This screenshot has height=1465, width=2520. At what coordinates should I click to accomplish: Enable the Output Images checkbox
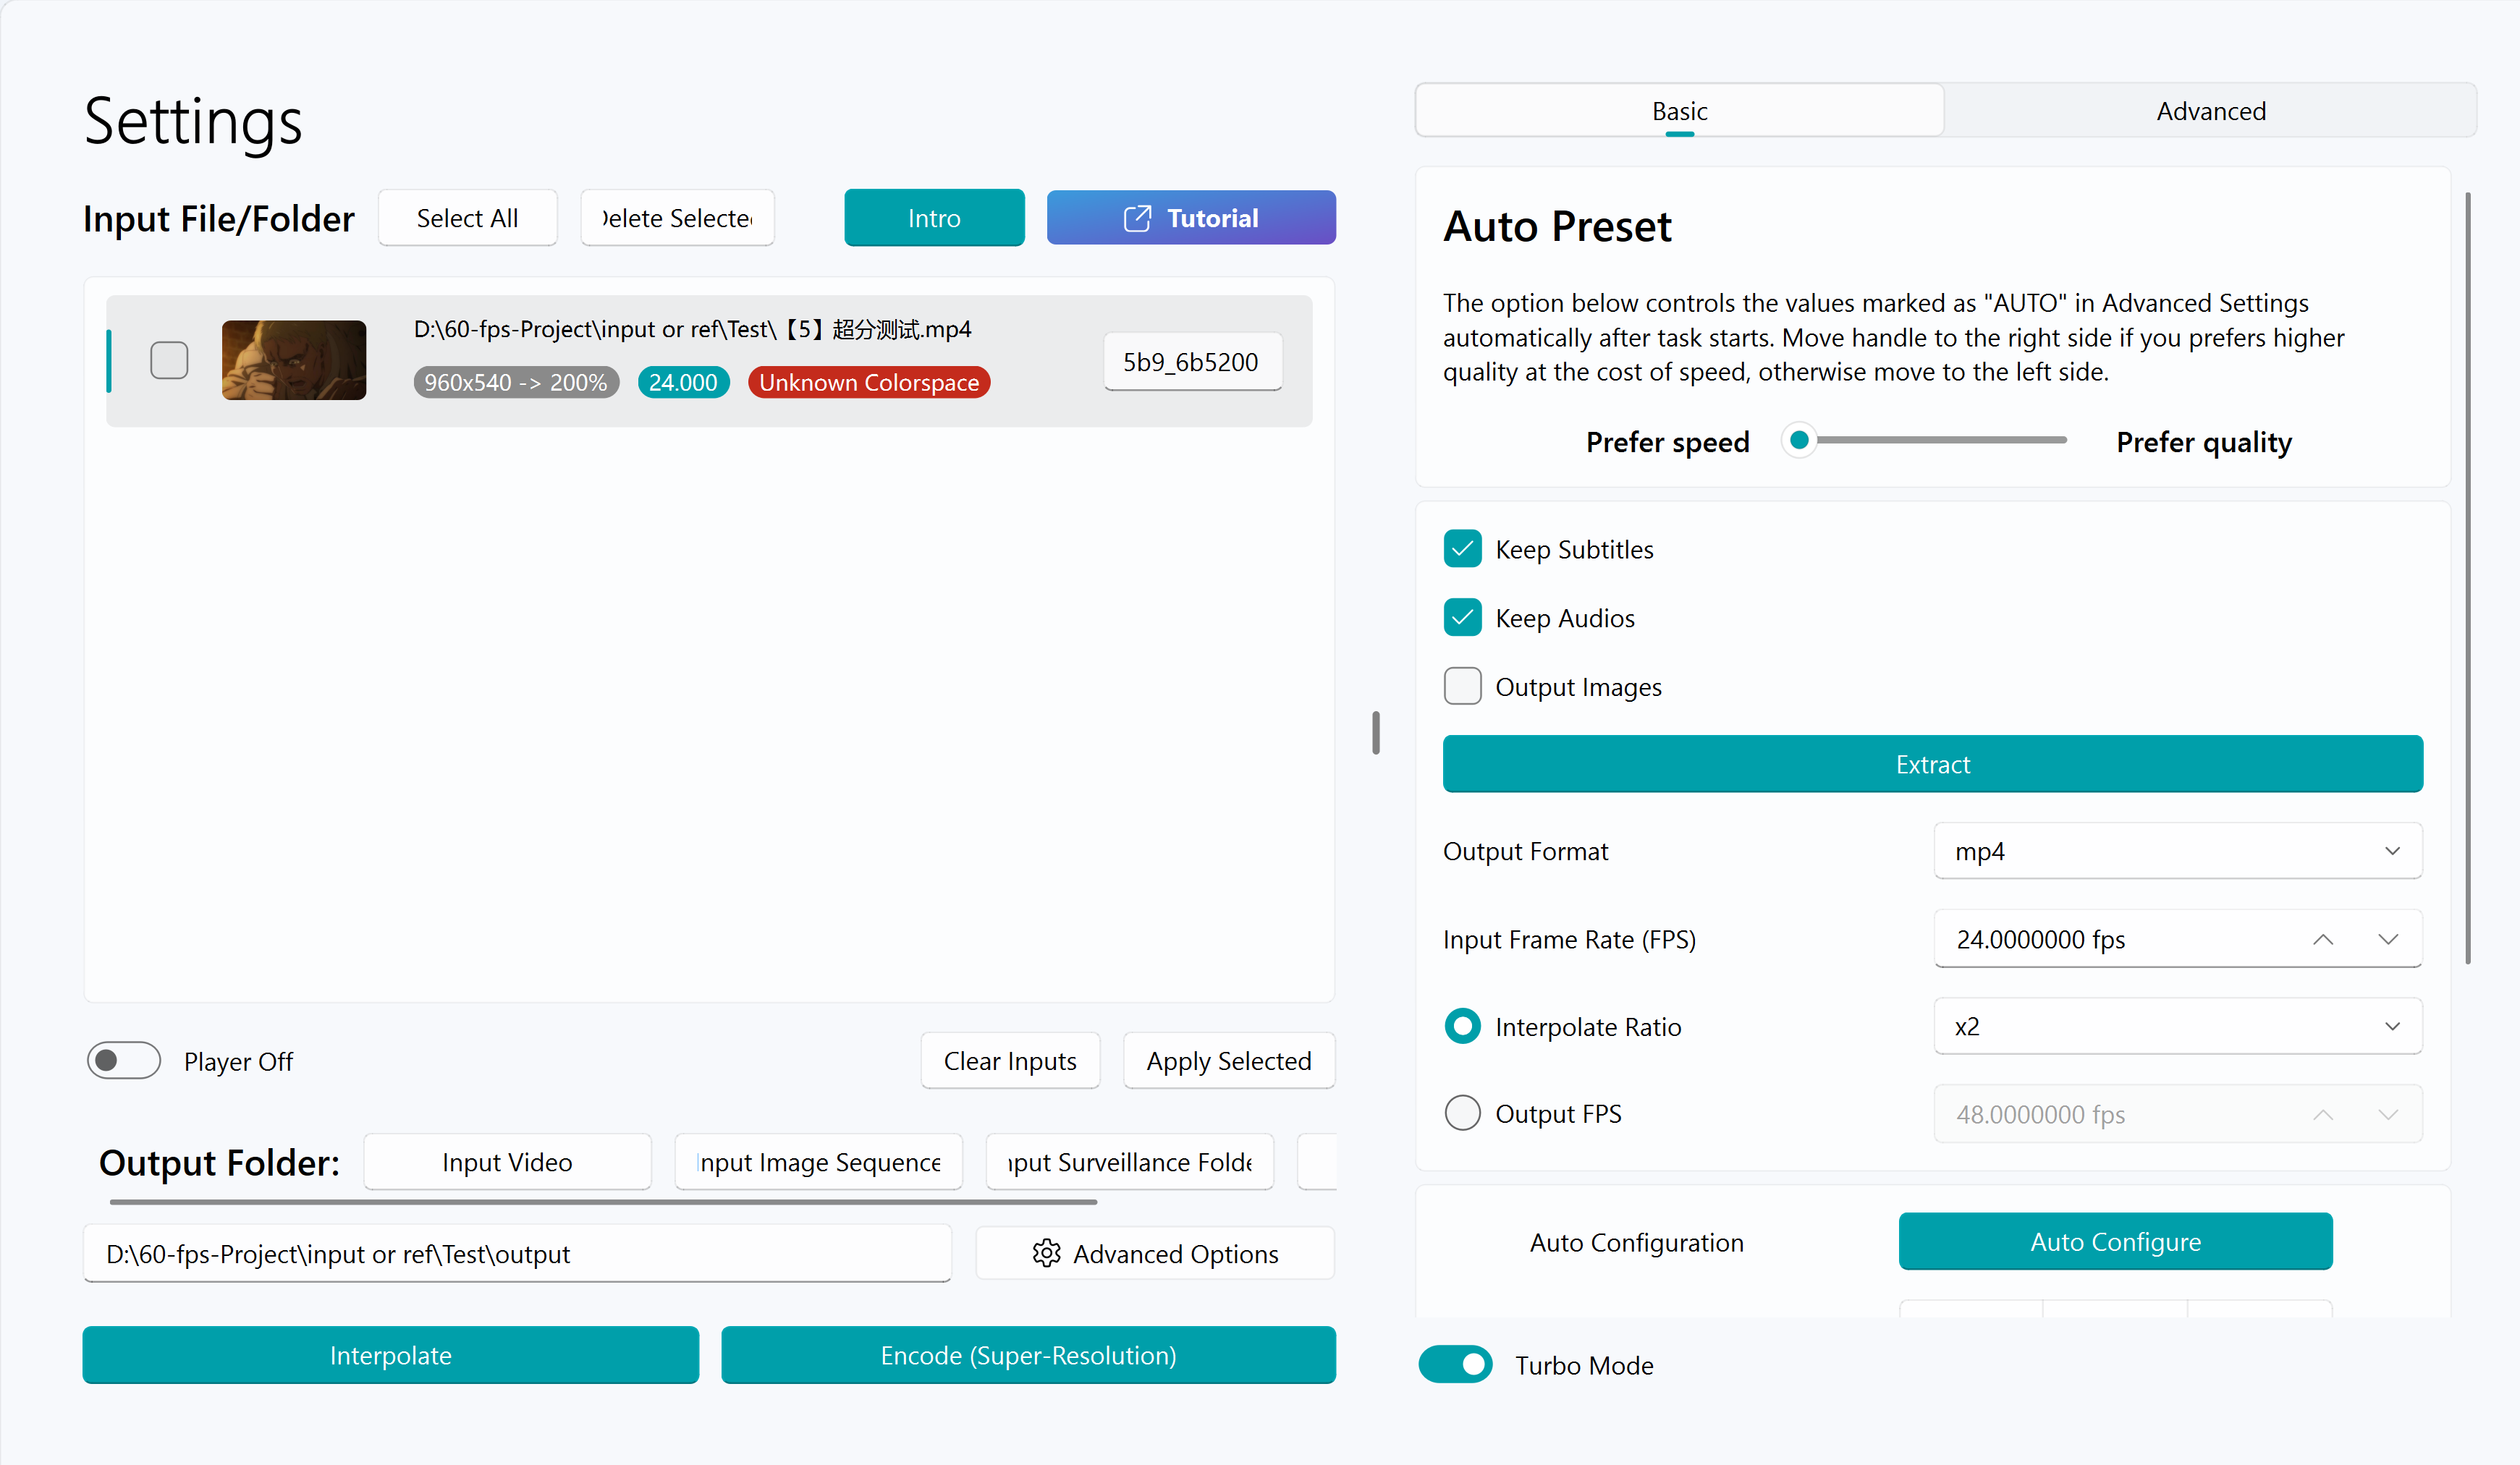point(1462,687)
